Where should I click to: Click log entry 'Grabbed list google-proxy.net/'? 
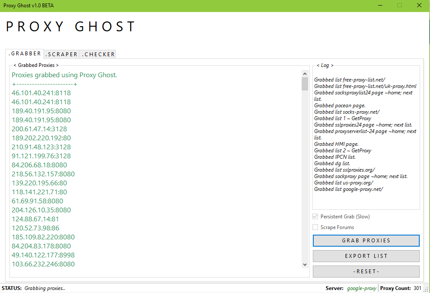click(348, 189)
